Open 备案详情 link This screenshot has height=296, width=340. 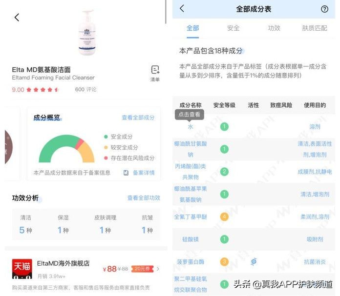(x=144, y=173)
